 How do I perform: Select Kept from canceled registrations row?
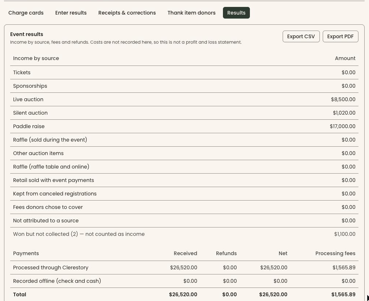(x=184, y=194)
